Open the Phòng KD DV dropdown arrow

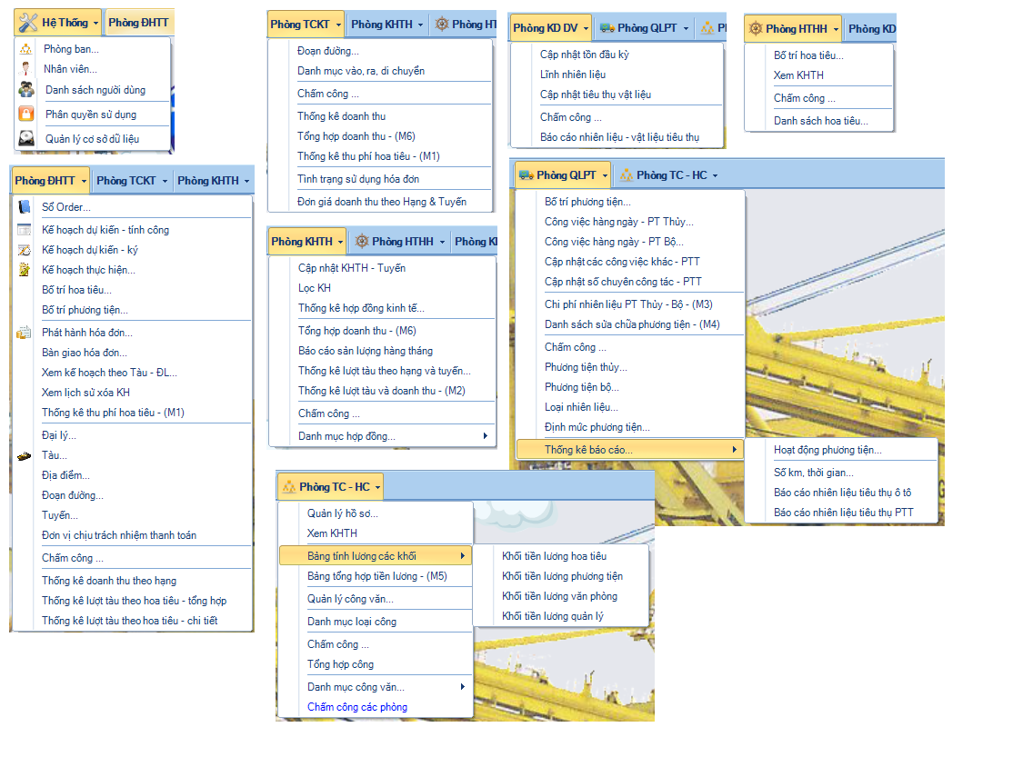point(586,28)
